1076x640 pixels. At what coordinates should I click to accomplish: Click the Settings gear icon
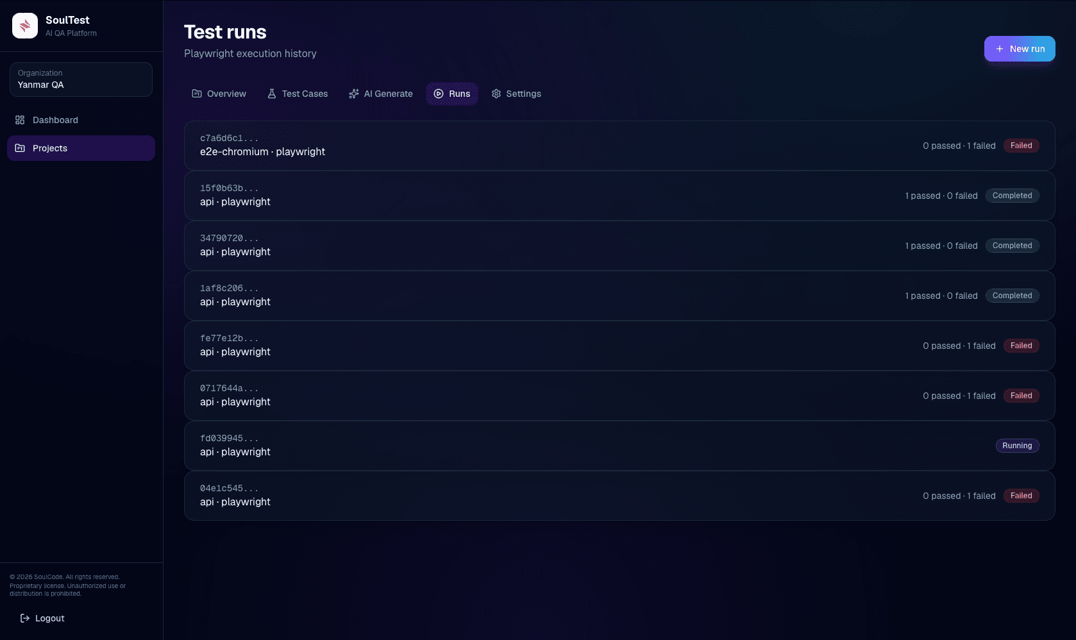496,94
